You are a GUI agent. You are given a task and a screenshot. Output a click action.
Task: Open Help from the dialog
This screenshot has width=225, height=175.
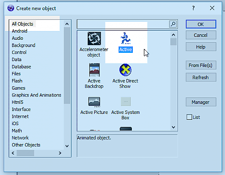click(x=201, y=47)
